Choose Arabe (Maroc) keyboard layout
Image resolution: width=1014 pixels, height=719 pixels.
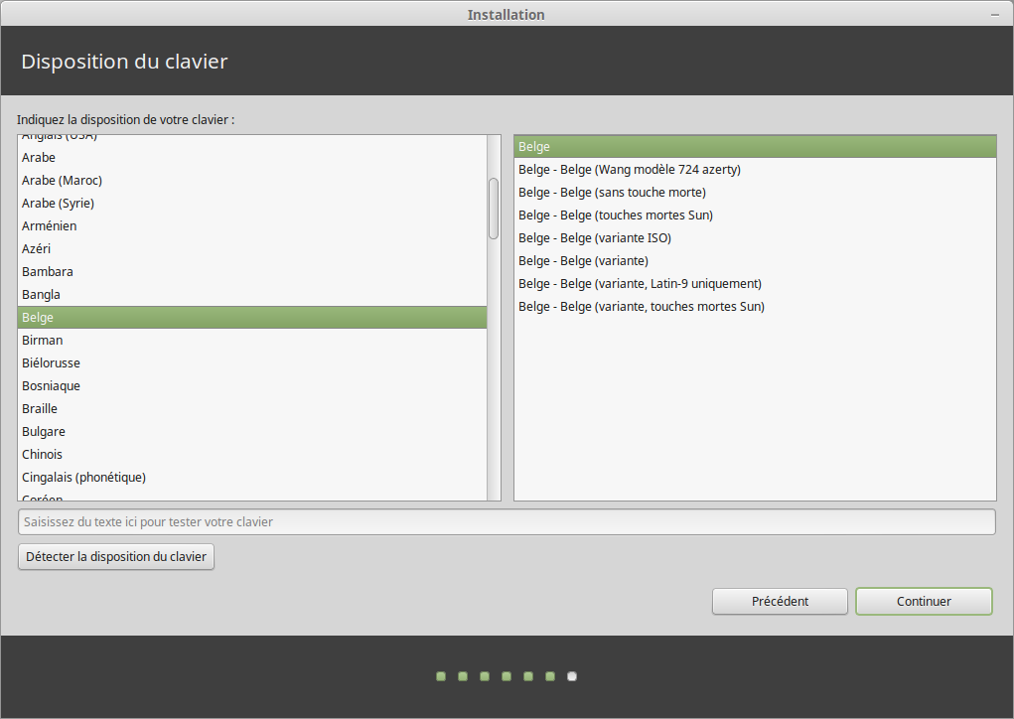pyautogui.click(x=62, y=181)
